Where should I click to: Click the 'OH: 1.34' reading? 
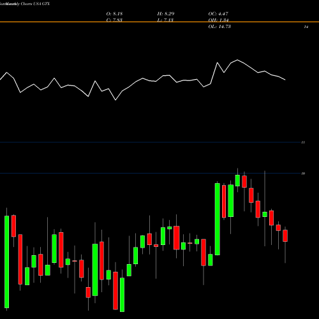click(218, 20)
